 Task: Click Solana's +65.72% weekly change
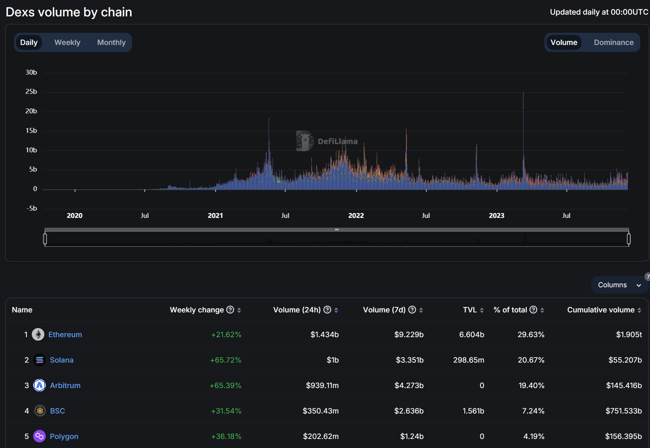(x=226, y=360)
